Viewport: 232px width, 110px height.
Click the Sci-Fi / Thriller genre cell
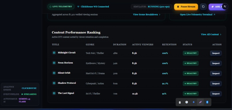pos(93,94)
